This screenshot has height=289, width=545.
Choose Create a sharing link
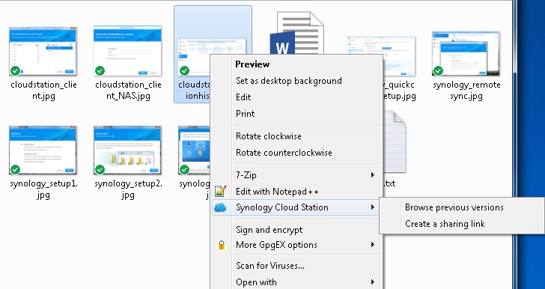(x=445, y=224)
